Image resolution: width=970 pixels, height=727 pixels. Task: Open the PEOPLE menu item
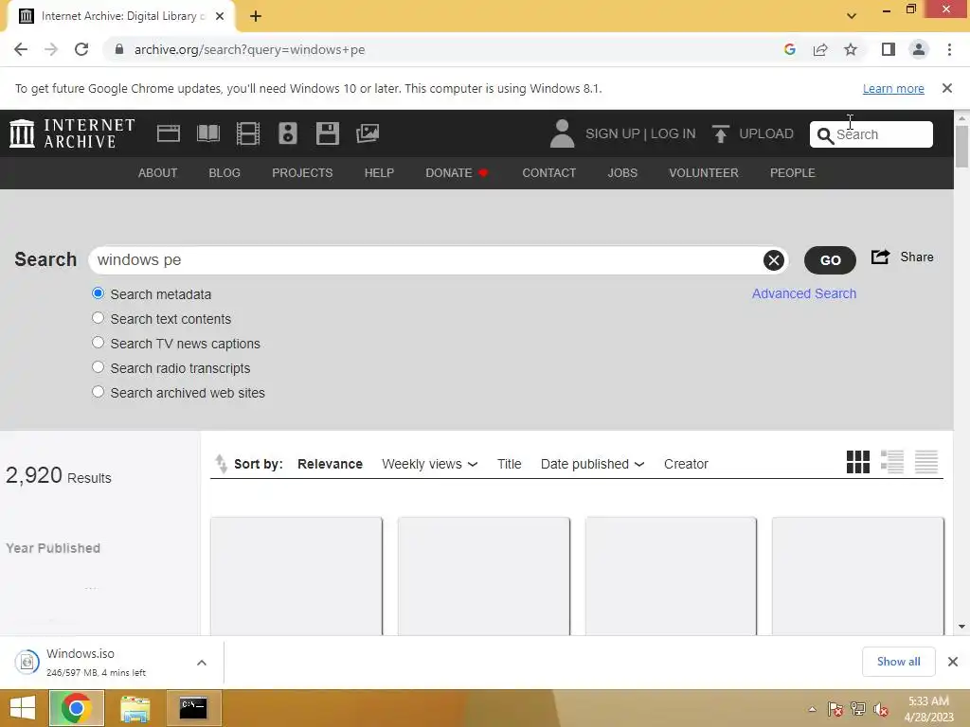pos(793,173)
